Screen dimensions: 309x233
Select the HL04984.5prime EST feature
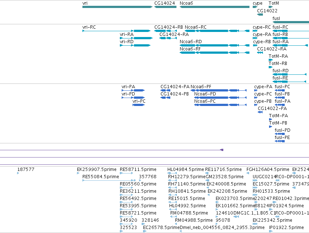pyautogui.click(x=172, y=173)
